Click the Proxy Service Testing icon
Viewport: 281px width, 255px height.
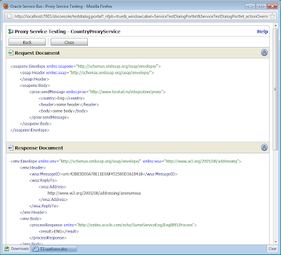tap(11, 32)
